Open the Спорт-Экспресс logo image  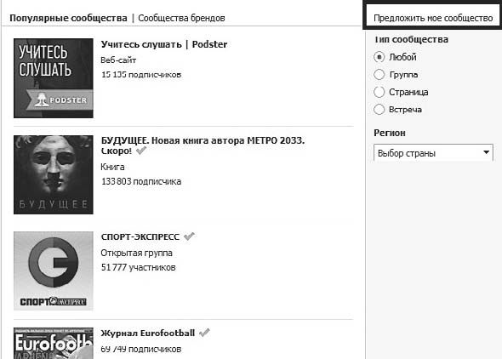point(54,271)
